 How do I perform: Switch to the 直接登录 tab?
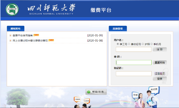coord(118,29)
